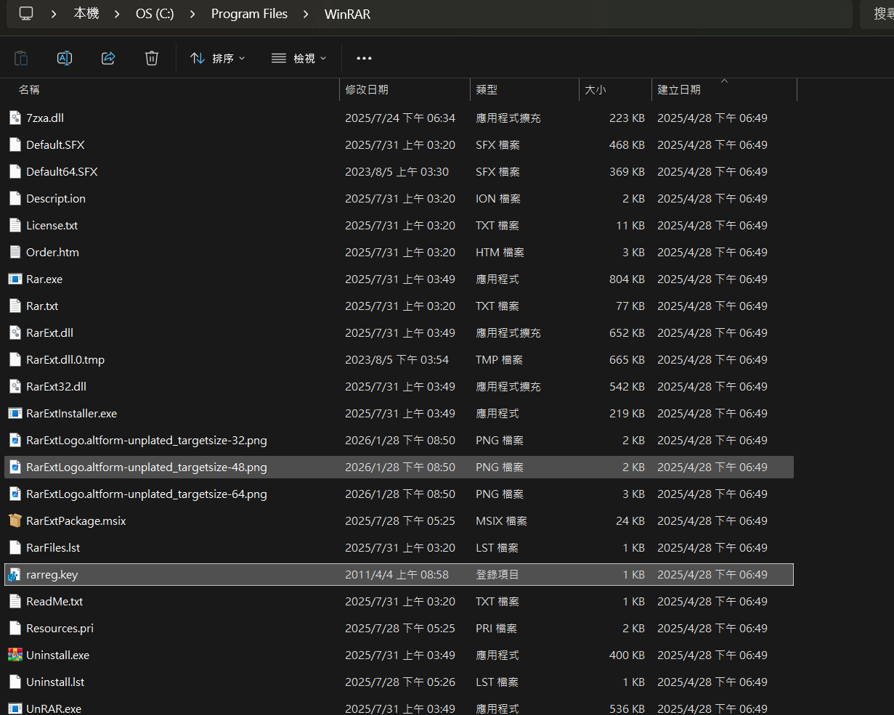Viewport: 894px width, 715px height.
Task: Click the Share icon in the toolbar
Action: coord(108,58)
